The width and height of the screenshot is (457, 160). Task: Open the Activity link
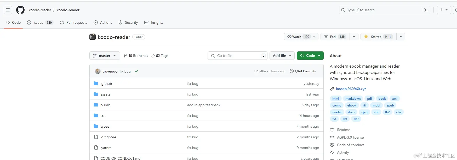pyautogui.click(x=343, y=152)
